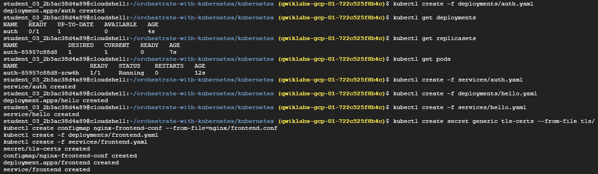The height and width of the screenshot is (174, 598).
Task: Select replicaset name 'auth-85957c88d8' in replicasets table
Action: pos(30,52)
